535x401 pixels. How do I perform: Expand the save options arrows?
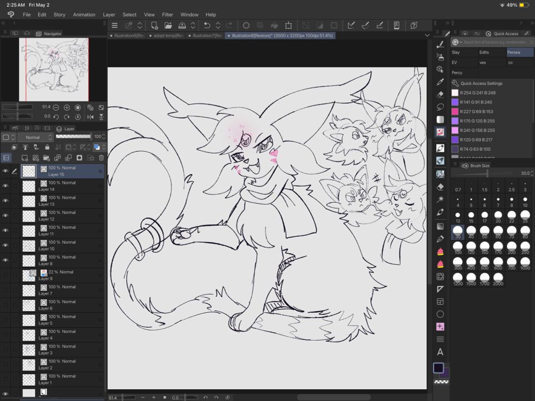click(193, 26)
